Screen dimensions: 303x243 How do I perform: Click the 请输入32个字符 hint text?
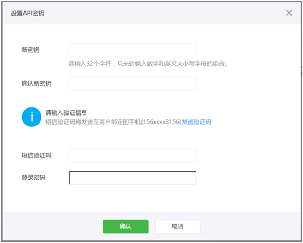point(148,64)
